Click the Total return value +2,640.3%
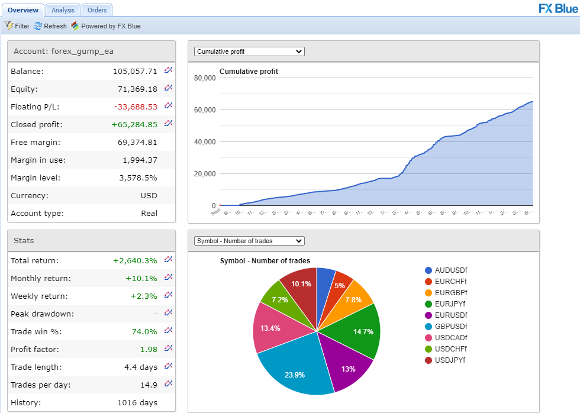The width and height of the screenshot is (580, 413). [135, 261]
